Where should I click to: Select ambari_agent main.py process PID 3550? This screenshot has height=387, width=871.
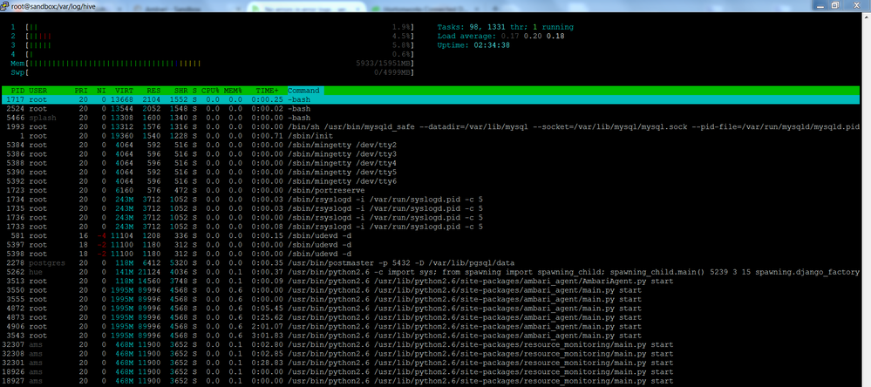[x=431, y=290]
